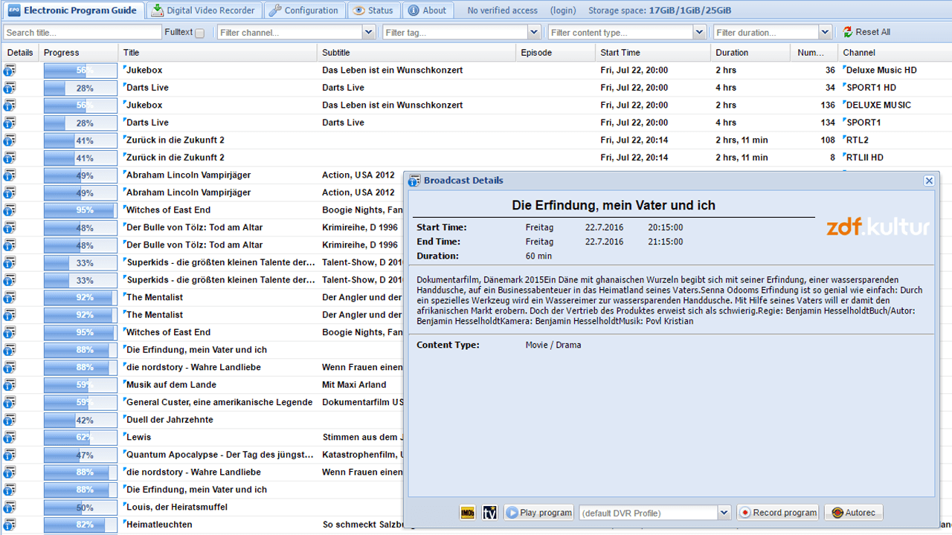Enable the Fulltext search checkbox
Image resolution: width=952 pixels, height=535 pixels.
click(199, 33)
